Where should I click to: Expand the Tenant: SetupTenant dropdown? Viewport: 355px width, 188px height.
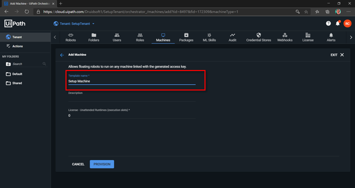click(74, 23)
